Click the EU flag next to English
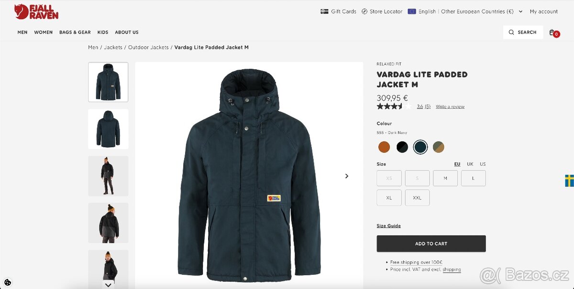The width and height of the screenshot is (574, 289). [412, 11]
